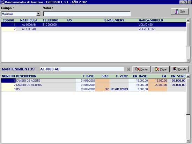The height and width of the screenshot is (144, 192).
Task: Click the orange DIAS cell showing 365
Action: pos(102,89)
